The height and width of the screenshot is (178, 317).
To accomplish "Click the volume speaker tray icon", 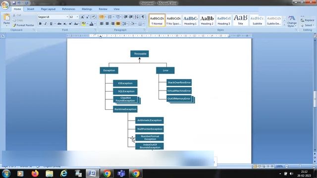I will click(x=291, y=174).
